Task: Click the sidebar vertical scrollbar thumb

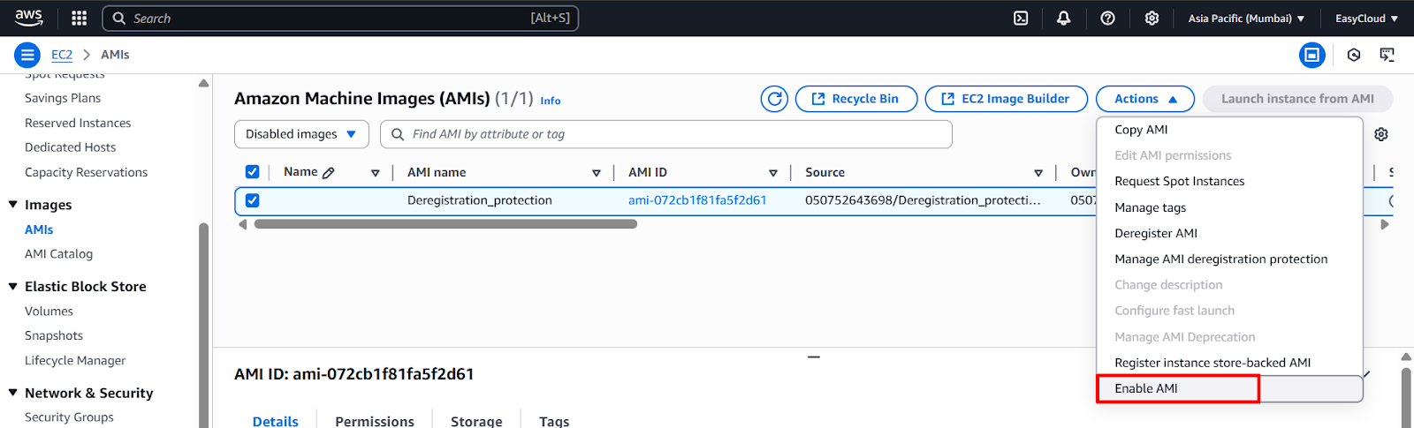Action: (x=204, y=325)
